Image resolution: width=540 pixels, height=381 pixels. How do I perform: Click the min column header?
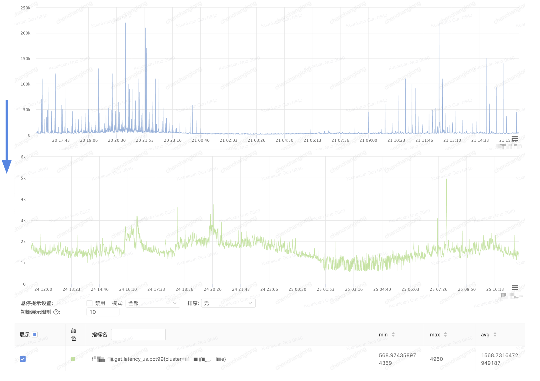click(383, 334)
